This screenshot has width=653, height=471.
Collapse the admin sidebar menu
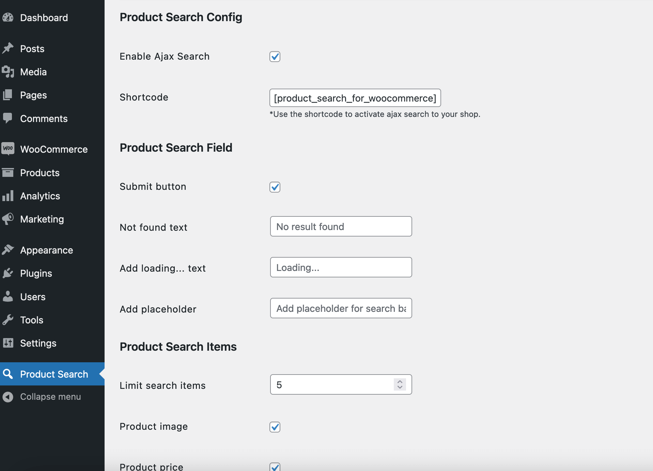50,397
